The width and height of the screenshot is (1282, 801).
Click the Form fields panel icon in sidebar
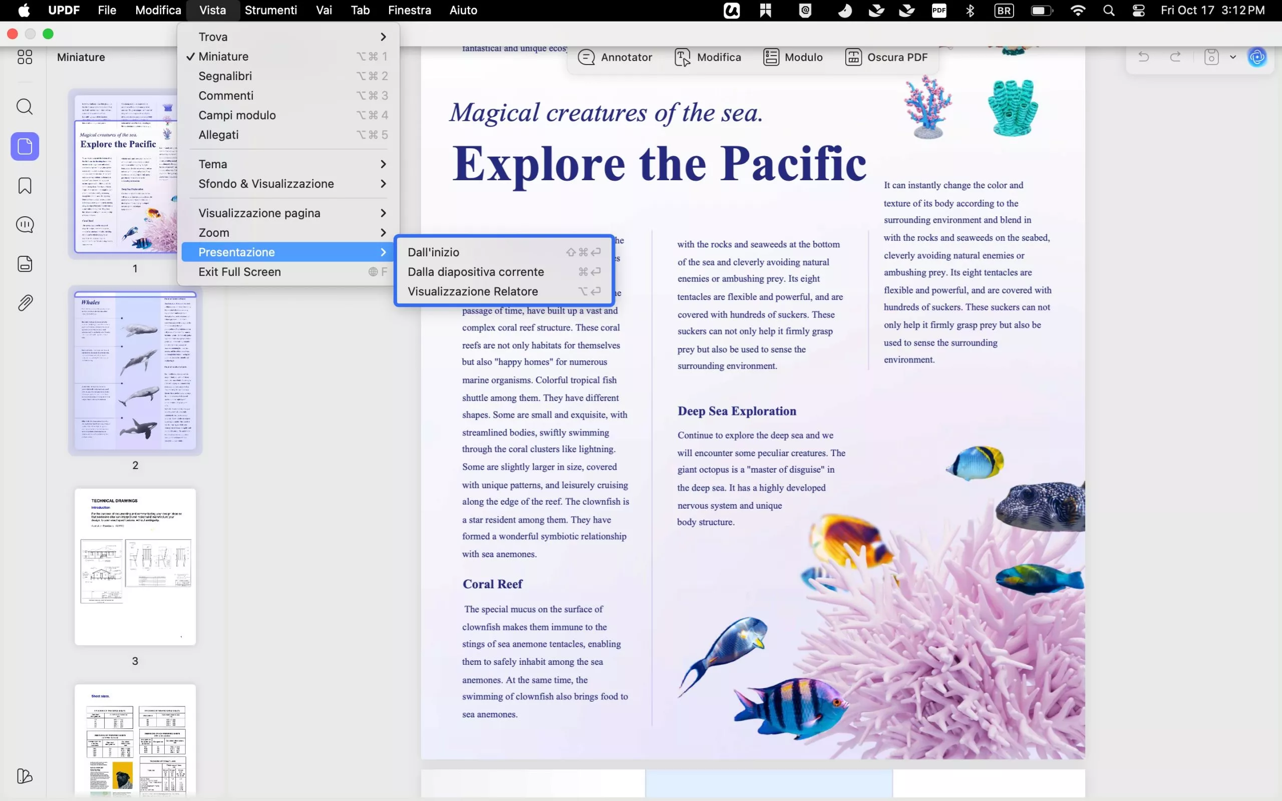(25, 264)
